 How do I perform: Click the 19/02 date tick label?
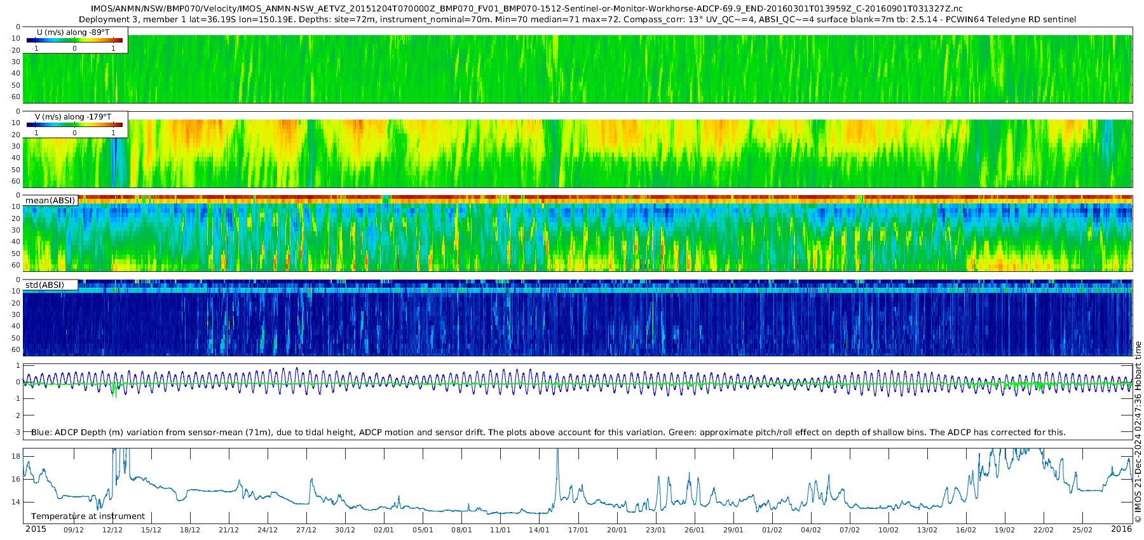pos(1005,530)
